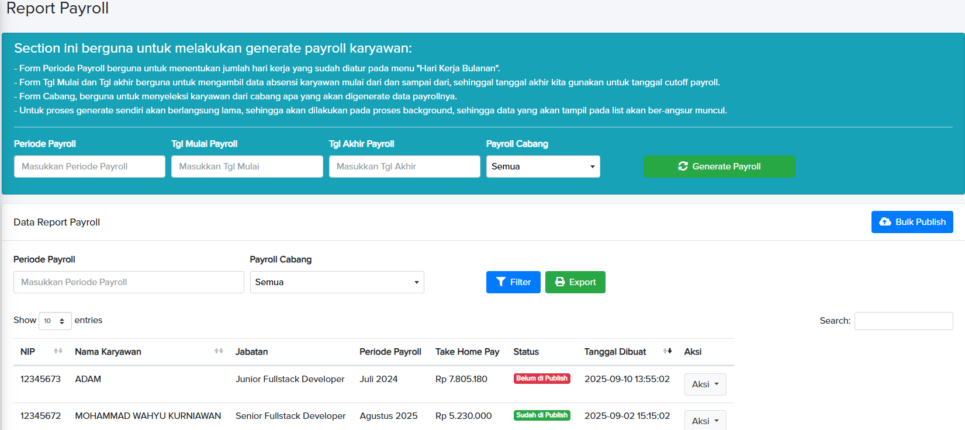Open Aksi menu for Mohammad Wahyu Kurniawan

tap(705, 421)
